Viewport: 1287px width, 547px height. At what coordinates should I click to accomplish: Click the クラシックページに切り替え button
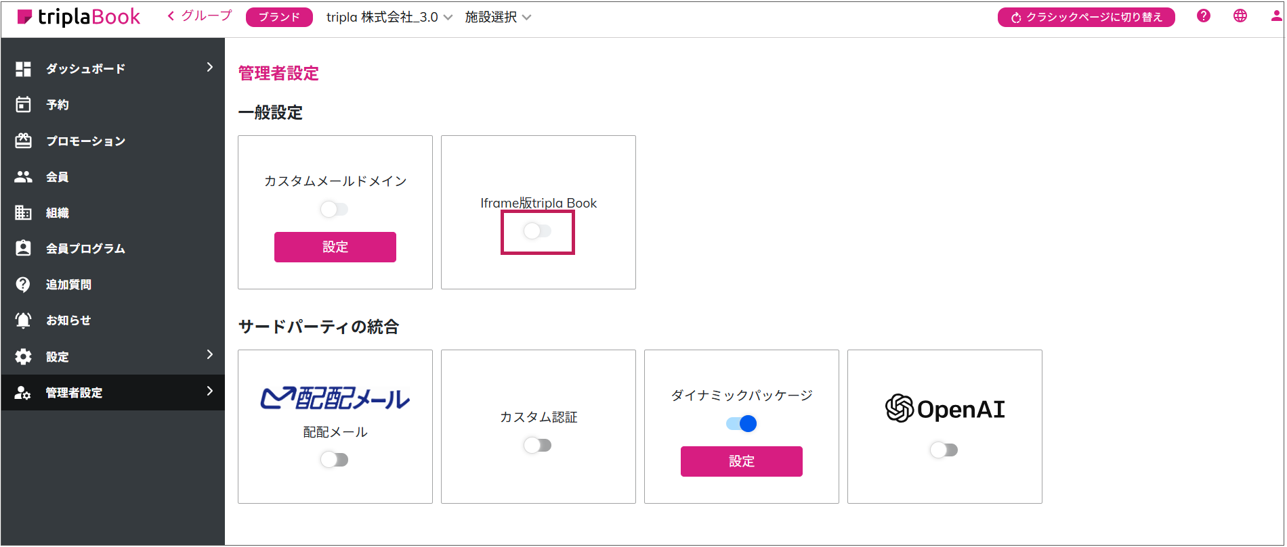(x=1086, y=18)
